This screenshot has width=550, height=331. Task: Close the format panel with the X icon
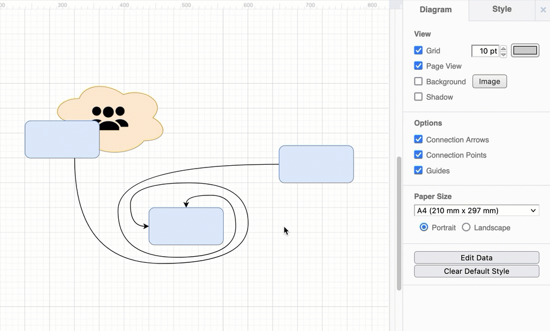(543, 9)
